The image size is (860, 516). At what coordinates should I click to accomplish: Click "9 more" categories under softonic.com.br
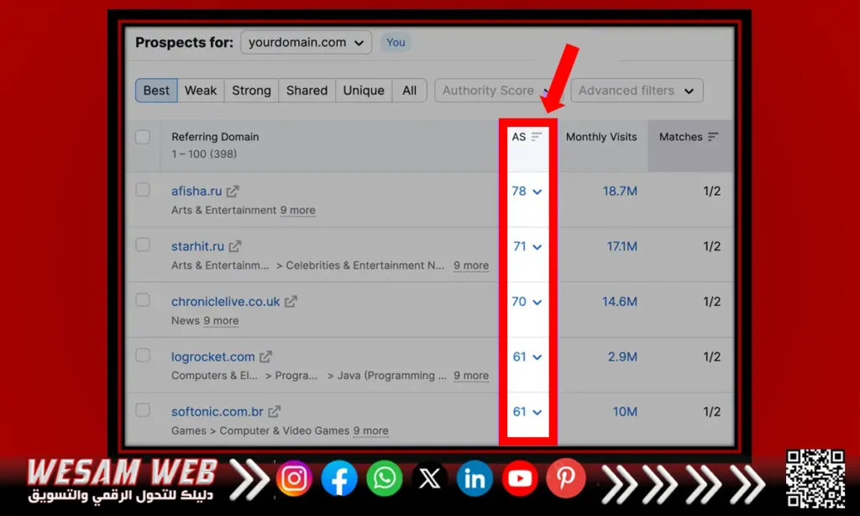click(x=370, y=431)
